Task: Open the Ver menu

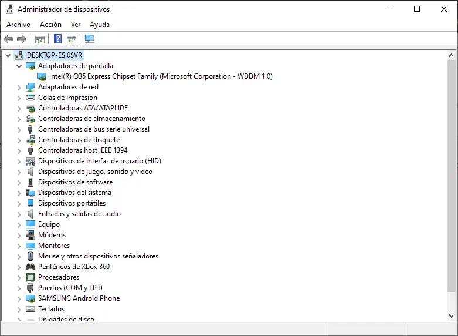Action: coord(76,25)
